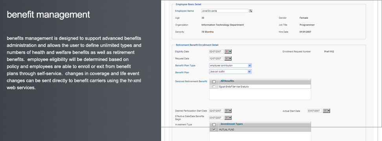
Task: Toggle the Investment Types header checkbox
Action: (x=214, y=125)
